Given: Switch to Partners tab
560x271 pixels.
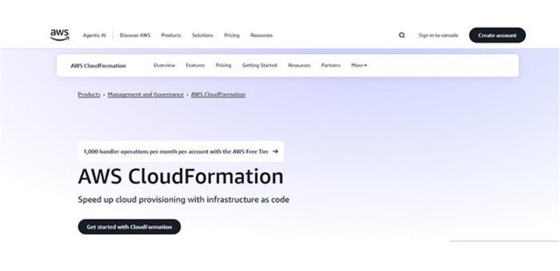Looking at the screenshot, I should point(330,65).
